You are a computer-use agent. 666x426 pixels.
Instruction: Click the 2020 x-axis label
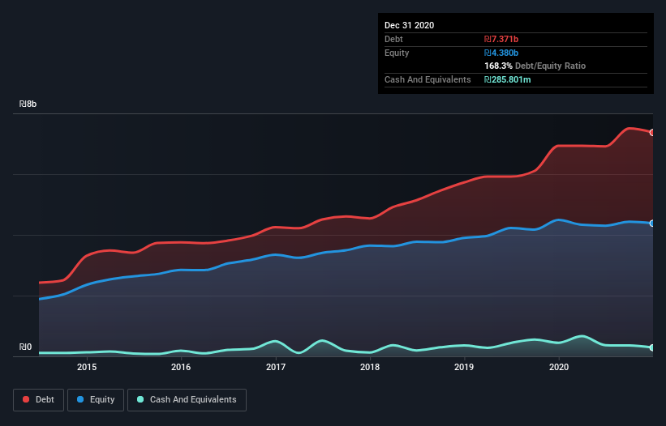click(559, 367)
